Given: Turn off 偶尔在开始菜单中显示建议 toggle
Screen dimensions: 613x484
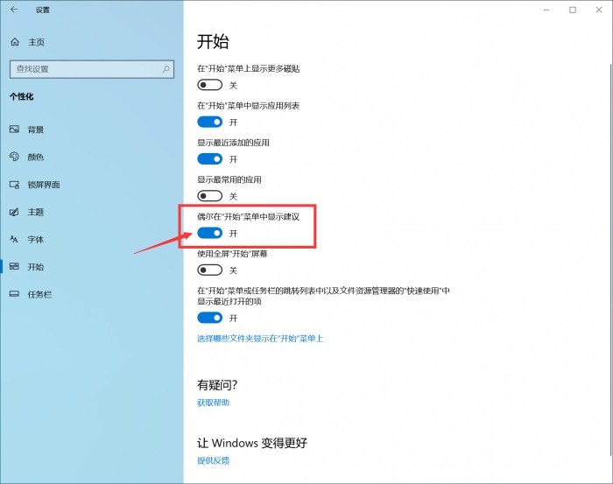Looking at the screenshot, I should point(210,233).
